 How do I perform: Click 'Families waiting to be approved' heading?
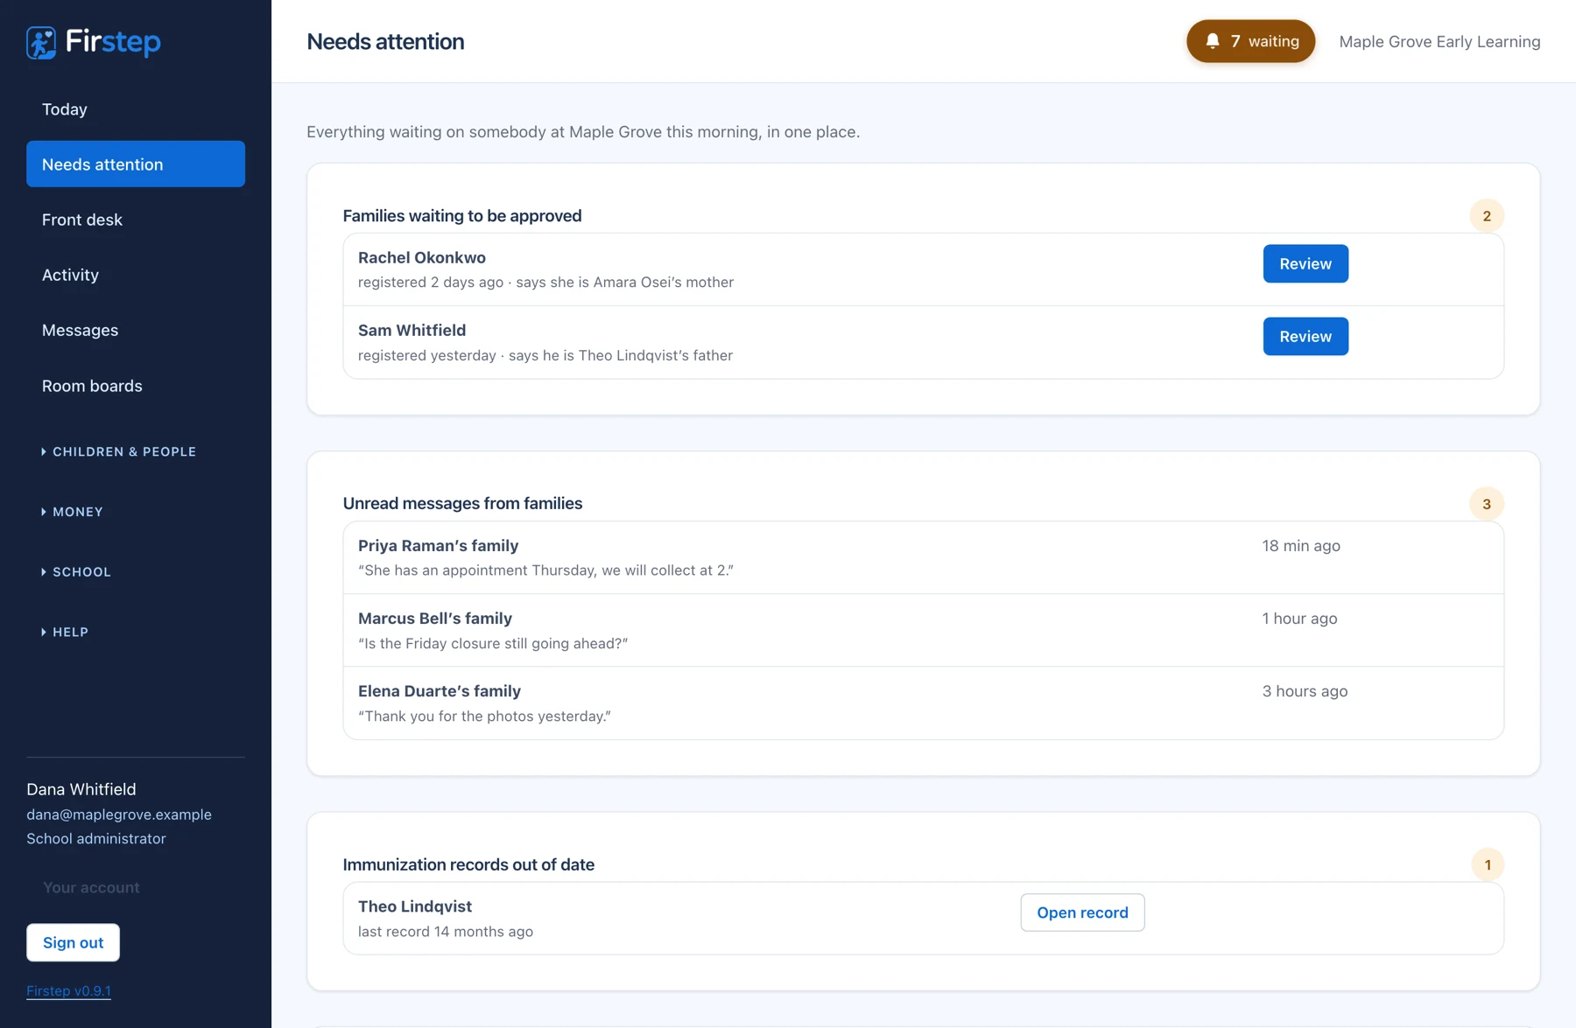[462, 215]
